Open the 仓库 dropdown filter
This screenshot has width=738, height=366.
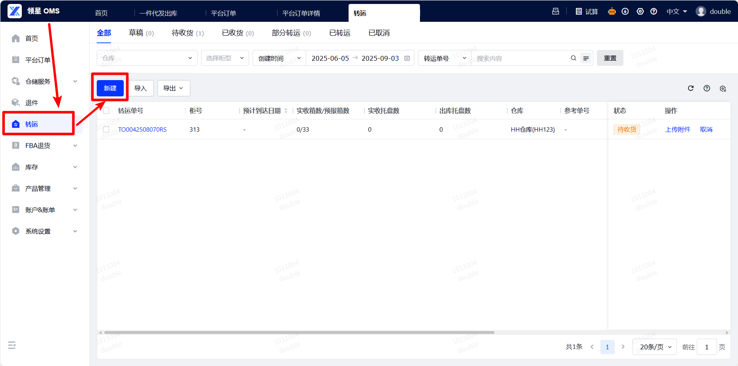click(x=147, y=58)
